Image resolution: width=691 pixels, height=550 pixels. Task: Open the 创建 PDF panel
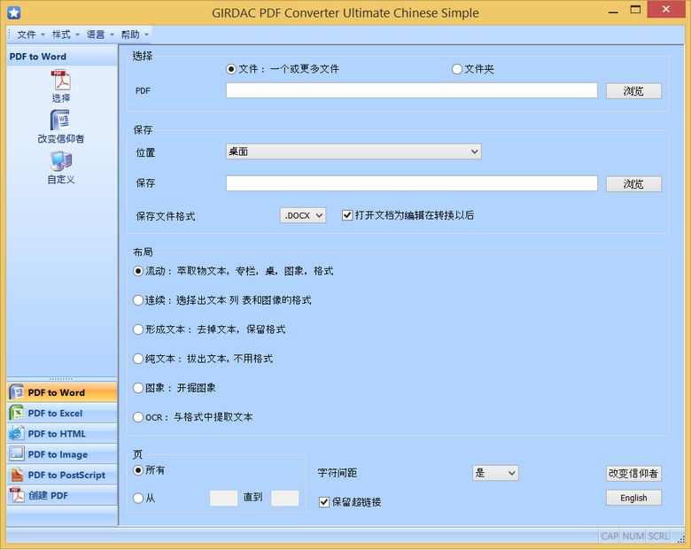[x=62, y=495]
